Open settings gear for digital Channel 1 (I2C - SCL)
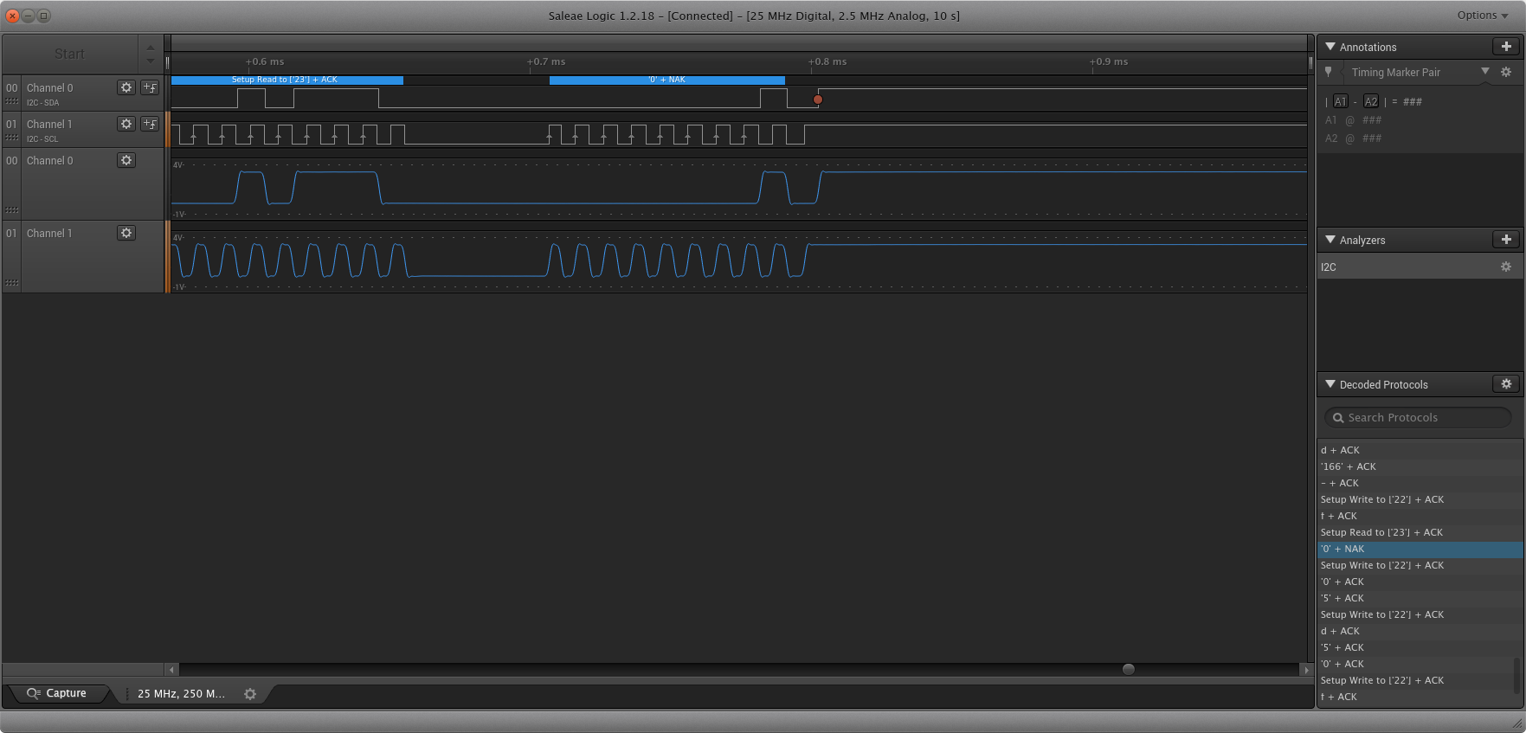1526x733 pixels. [126, 124]
